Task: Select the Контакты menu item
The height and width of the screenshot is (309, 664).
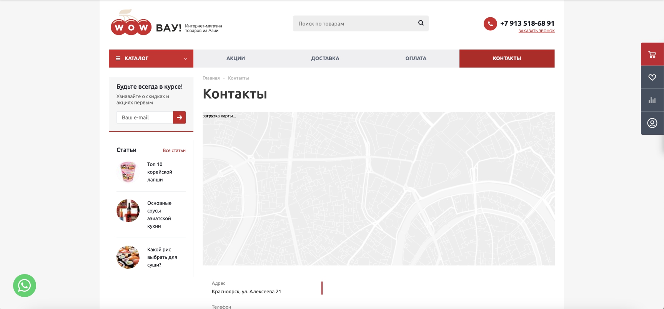Action: point(507,58)
